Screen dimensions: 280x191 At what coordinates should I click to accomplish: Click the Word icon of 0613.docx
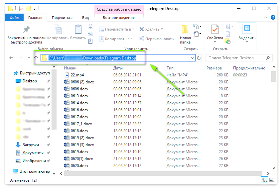[x=67, y=96]
